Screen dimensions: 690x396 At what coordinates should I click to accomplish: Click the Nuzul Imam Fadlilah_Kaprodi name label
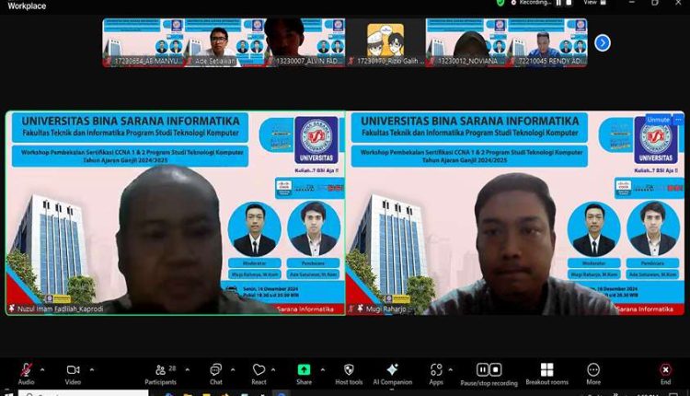(x=61, y=309)
